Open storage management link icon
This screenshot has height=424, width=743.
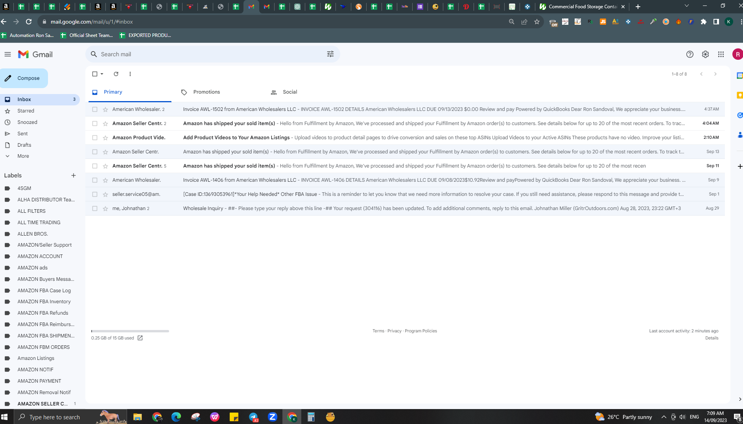click(140, 338)
